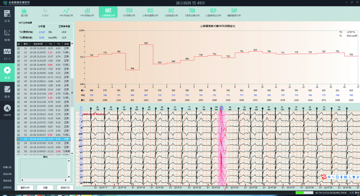This screenshot has height=196, width=360.
Task: Click the 重新分析 reanalyze button
Action: click(27, 187)
